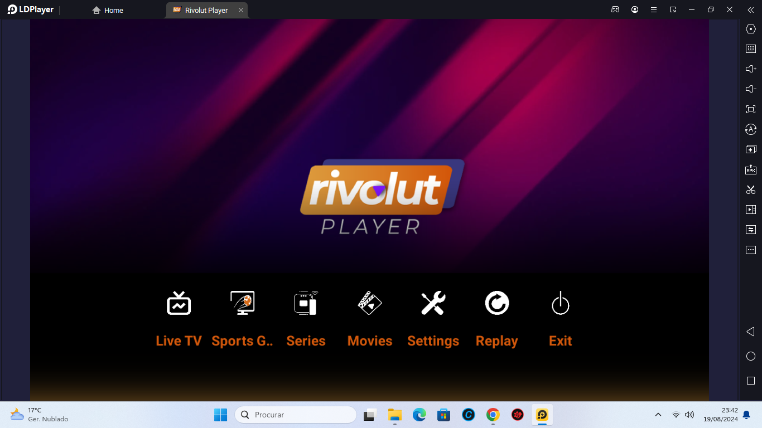Click the LDPlayer mini-window icon in title bar

point(673,9)
